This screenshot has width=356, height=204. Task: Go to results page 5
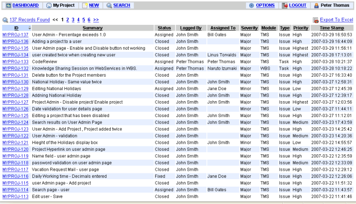(84, 20)
